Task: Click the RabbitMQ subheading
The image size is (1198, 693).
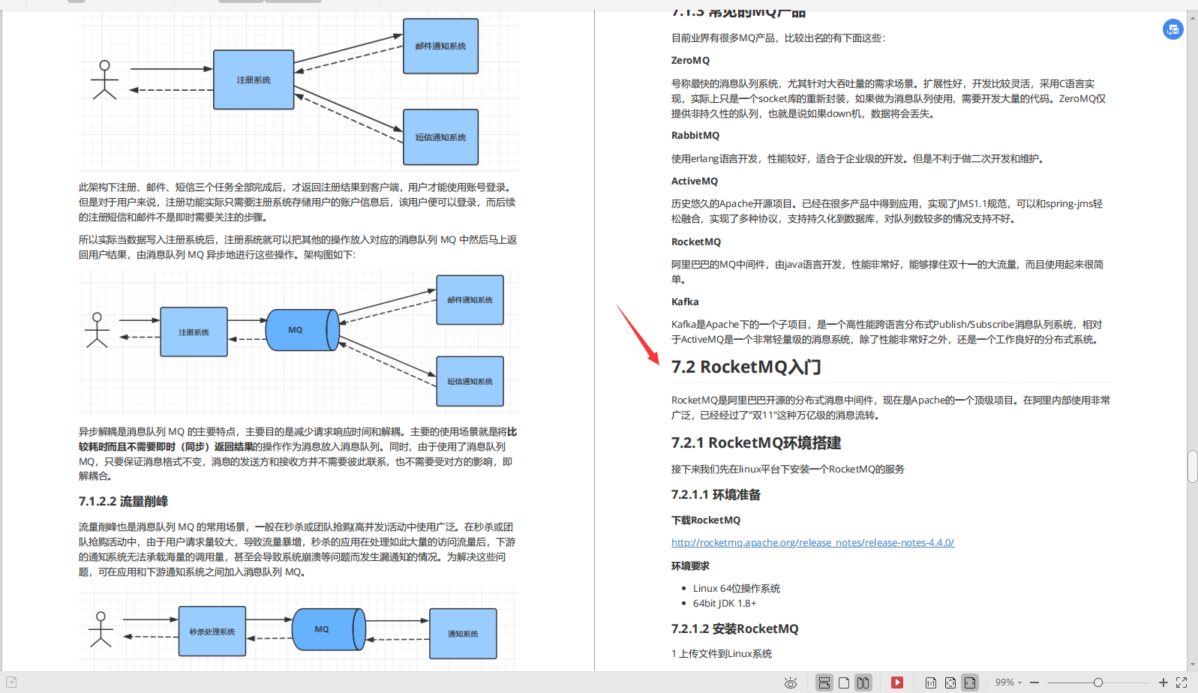Action: (695, 135)
